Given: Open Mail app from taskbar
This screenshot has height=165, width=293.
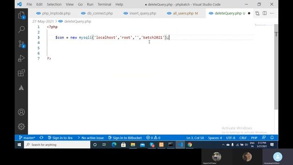Looking at the screenshot, I should [142, 145].
